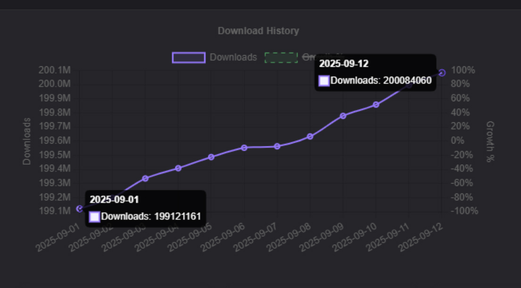Viewport: 521px width, 288px height.
Task: Click the 199.1M y-axis label
Action: [x=55, y=211]
